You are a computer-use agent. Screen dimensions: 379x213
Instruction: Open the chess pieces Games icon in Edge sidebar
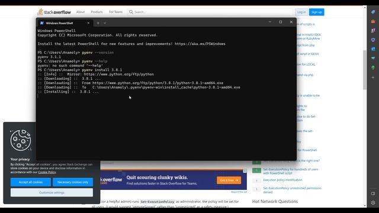coord(373,30)
